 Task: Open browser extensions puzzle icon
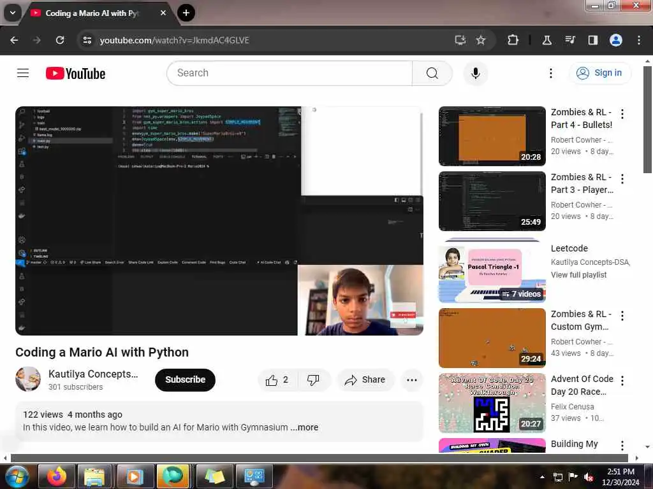[513, 40]
